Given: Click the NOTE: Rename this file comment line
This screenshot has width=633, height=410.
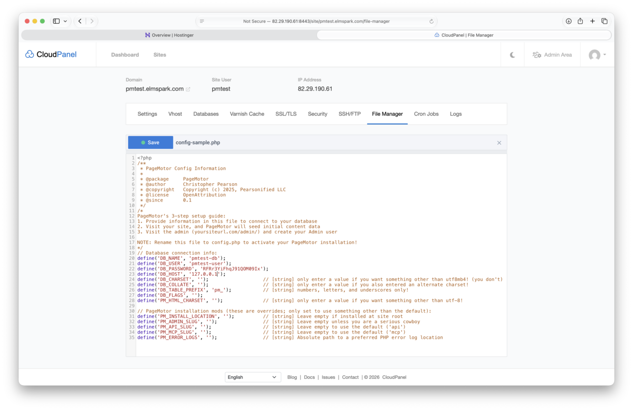Looking at the screenshot, I should (247, 243).
